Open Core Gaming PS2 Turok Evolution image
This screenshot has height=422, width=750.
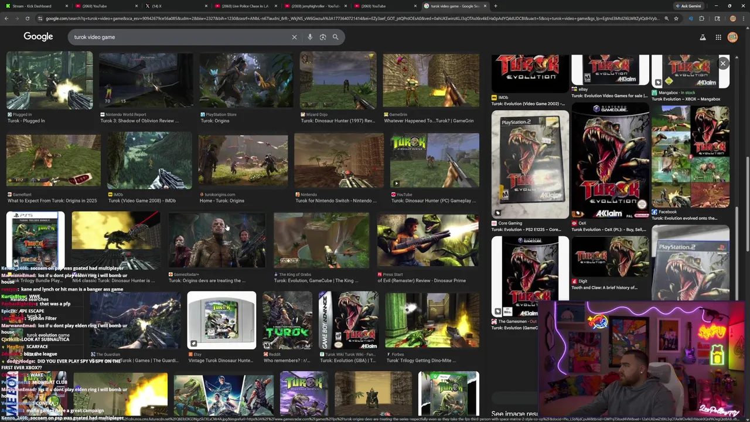click(x=530, y=164)
